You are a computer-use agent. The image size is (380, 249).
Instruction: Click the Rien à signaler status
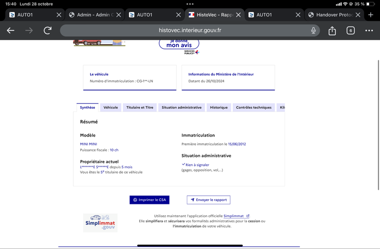(197, 165)
